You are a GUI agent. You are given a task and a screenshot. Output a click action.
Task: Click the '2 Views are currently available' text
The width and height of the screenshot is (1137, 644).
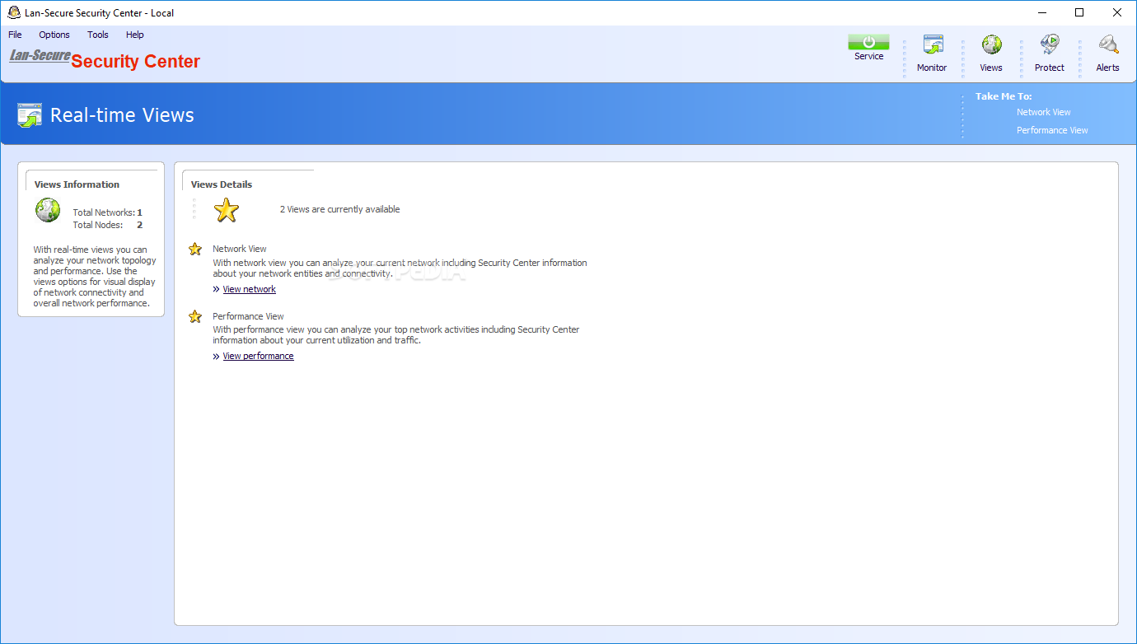tap(340, 209)
